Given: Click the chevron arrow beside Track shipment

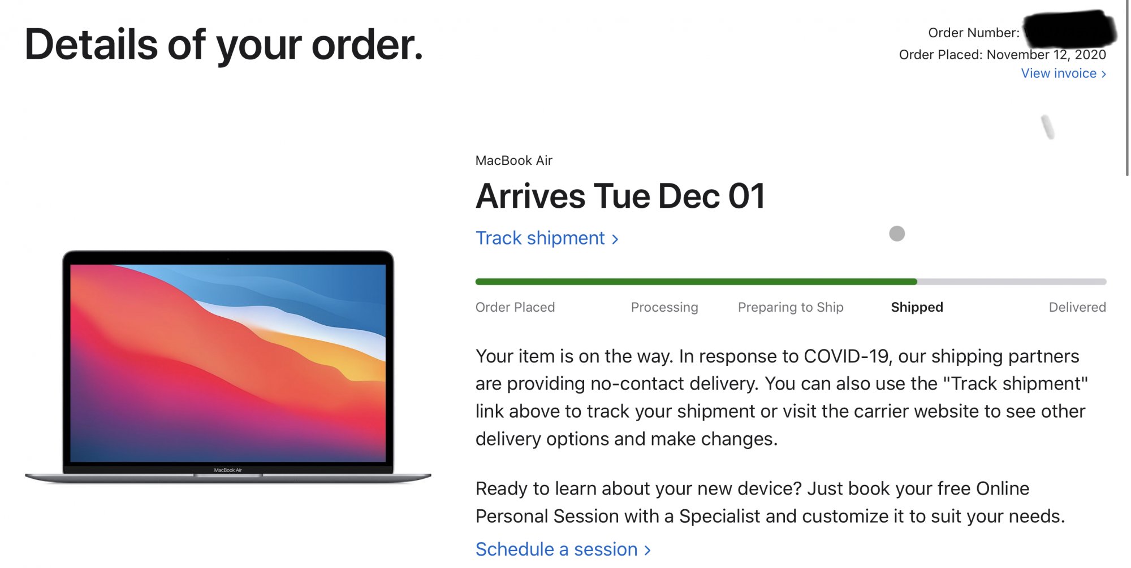Looking at the screenshot, I should click(x=615, y=239).
